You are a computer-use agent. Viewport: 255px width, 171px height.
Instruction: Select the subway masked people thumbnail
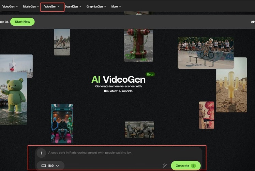62,123
